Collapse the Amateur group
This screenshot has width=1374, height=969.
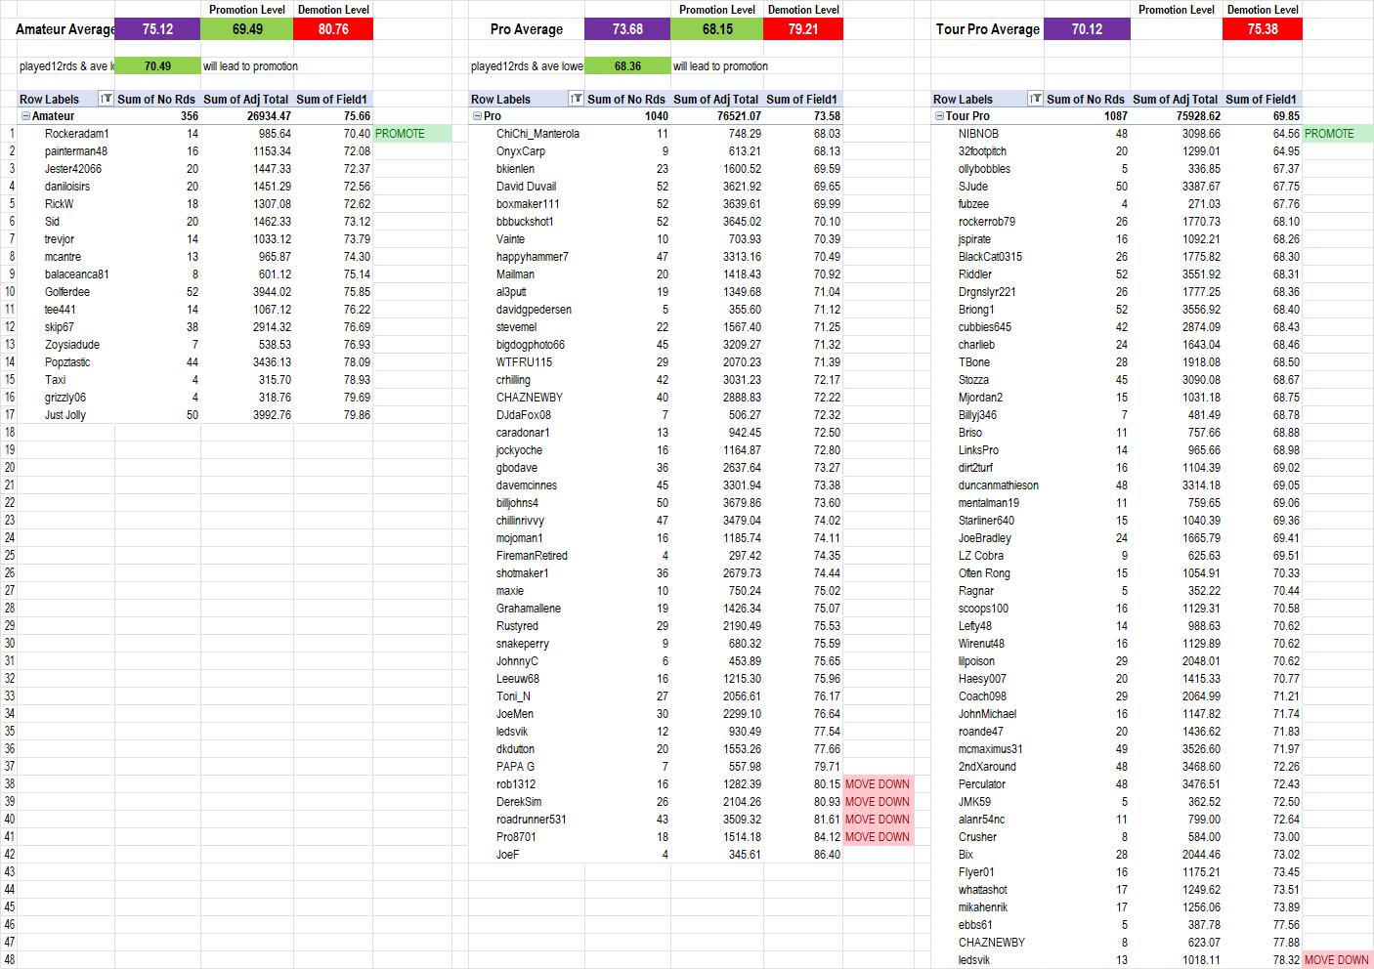[x=26, y=116]
